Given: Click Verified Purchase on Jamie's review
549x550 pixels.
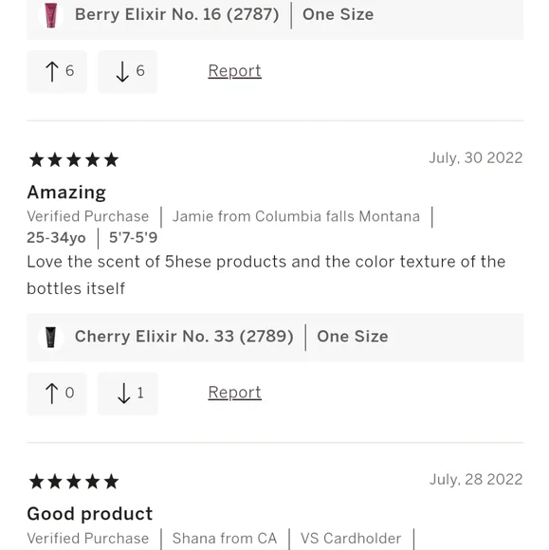Looking at the screenshot, I should point(87,216).
